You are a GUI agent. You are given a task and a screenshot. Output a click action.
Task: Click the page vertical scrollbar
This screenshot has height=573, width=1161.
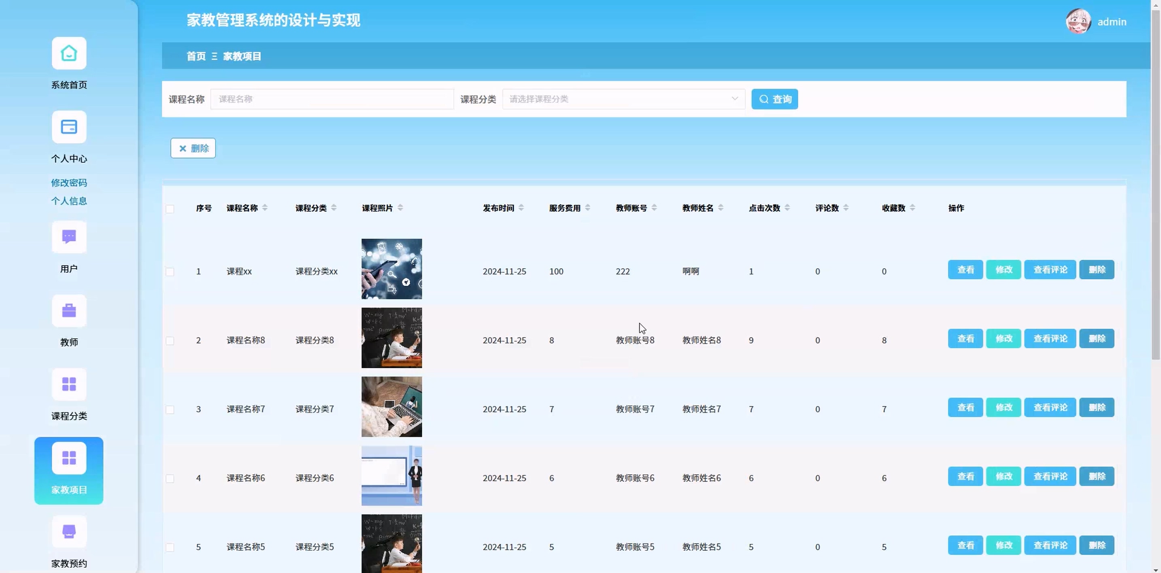click(x=1156, y=180)
